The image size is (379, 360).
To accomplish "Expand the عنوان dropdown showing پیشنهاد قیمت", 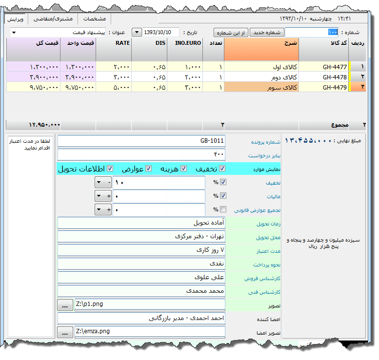I will 13,33.
